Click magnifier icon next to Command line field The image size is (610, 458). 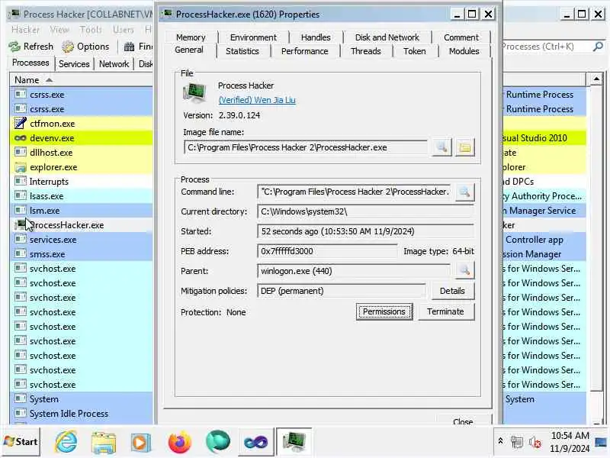(464, 192)
